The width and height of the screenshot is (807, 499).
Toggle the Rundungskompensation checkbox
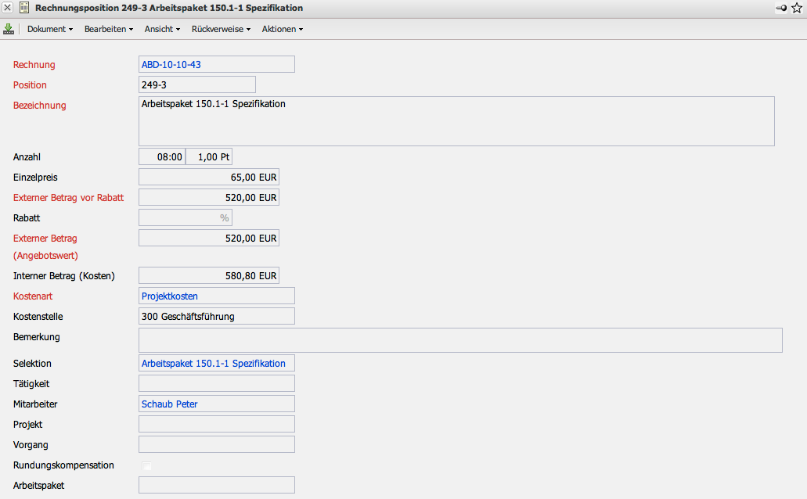pyautogui.click(x=146, y=466)
